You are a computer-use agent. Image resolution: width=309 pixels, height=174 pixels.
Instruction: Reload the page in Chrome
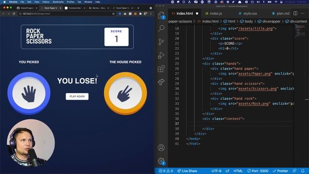tap(14, 14)
